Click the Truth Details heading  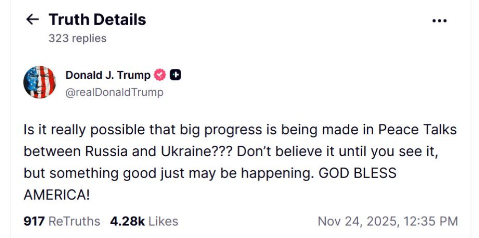[x=97, y=19]
